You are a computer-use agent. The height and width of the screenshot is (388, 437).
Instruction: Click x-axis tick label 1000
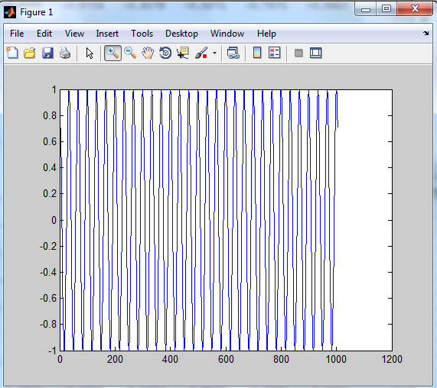tap(336, 359)
